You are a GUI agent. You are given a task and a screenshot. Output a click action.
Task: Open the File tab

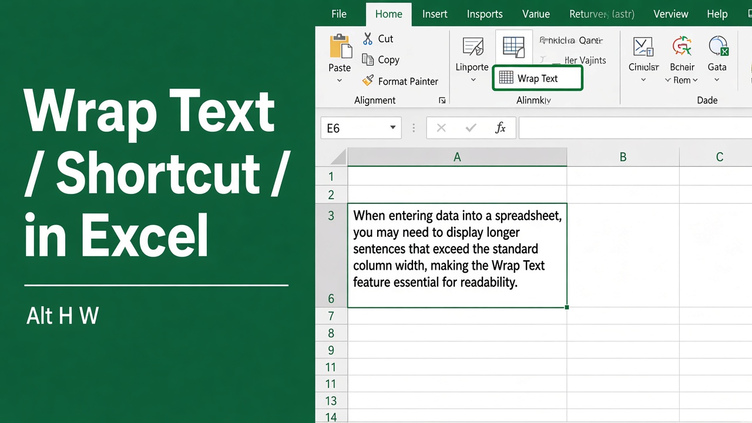(339, 14)
